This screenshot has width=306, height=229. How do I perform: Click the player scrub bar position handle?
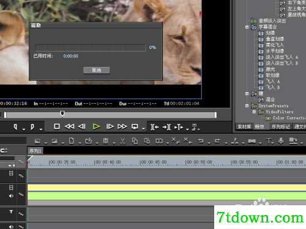pyautogui.click(x=62, y=114)
